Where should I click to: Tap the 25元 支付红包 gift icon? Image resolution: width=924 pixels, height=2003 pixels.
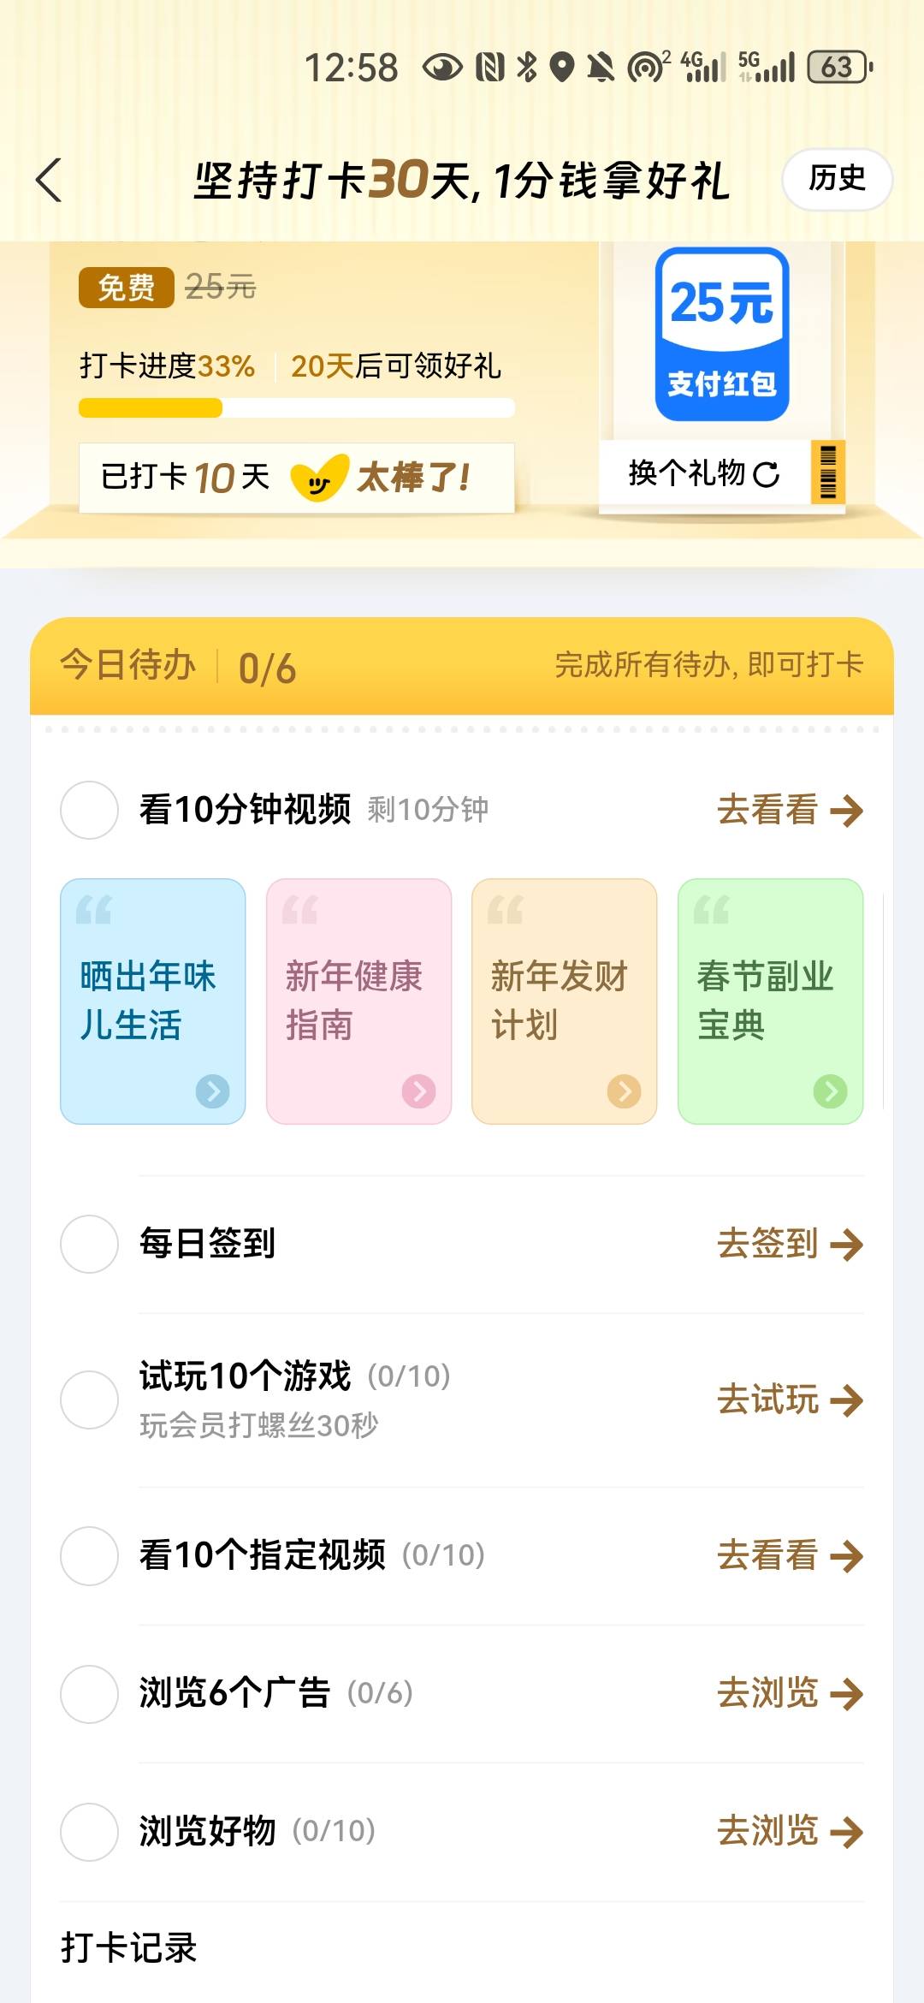point(722,334)
